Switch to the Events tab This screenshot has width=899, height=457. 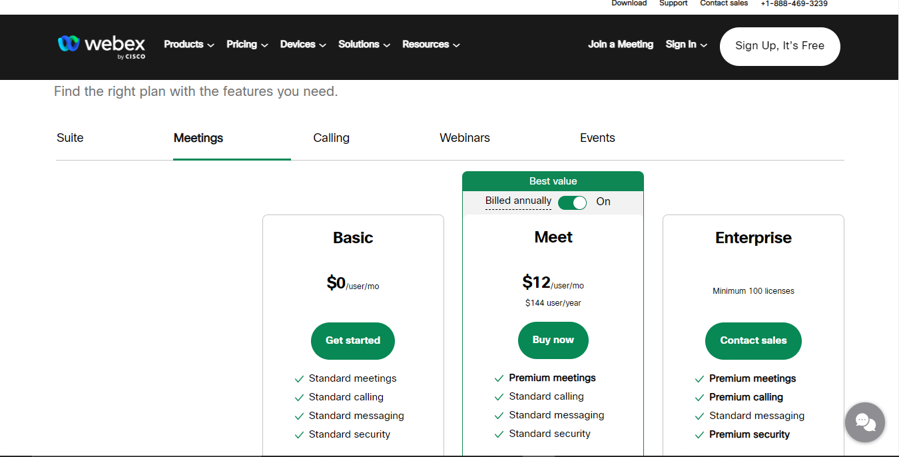[x=597, y=138]
